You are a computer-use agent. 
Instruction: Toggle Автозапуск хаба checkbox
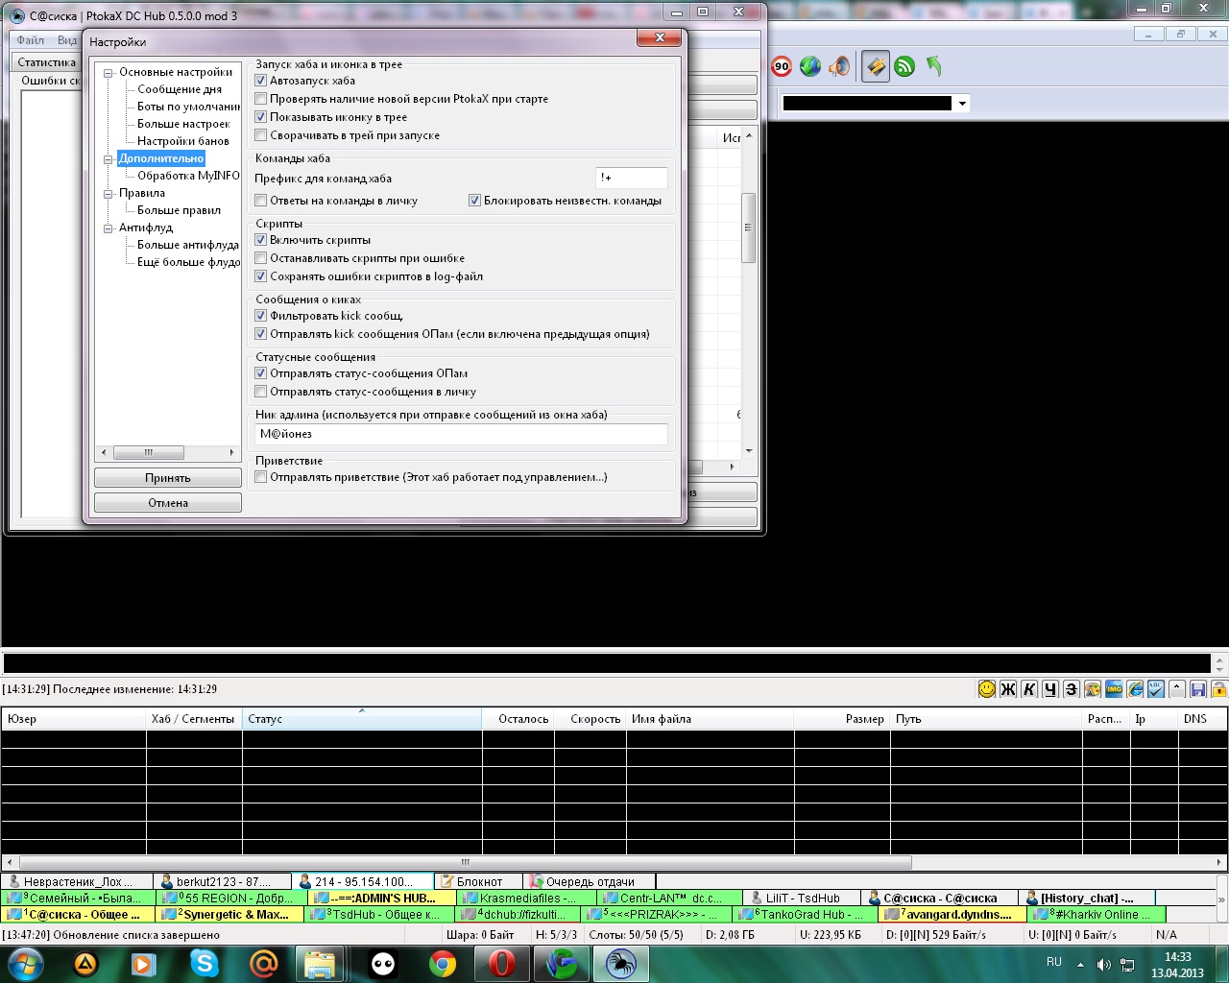point(260,81)
